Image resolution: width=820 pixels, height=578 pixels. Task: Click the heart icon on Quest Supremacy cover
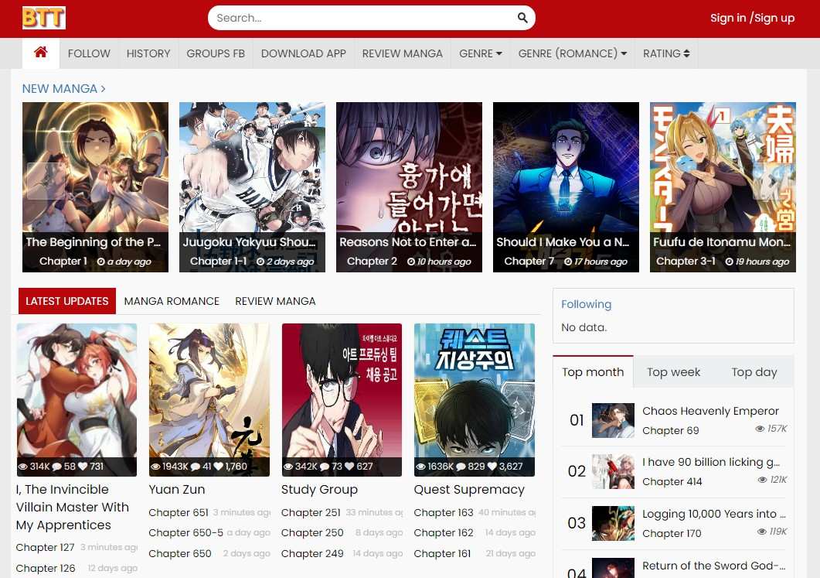click(x=492, y=466)
